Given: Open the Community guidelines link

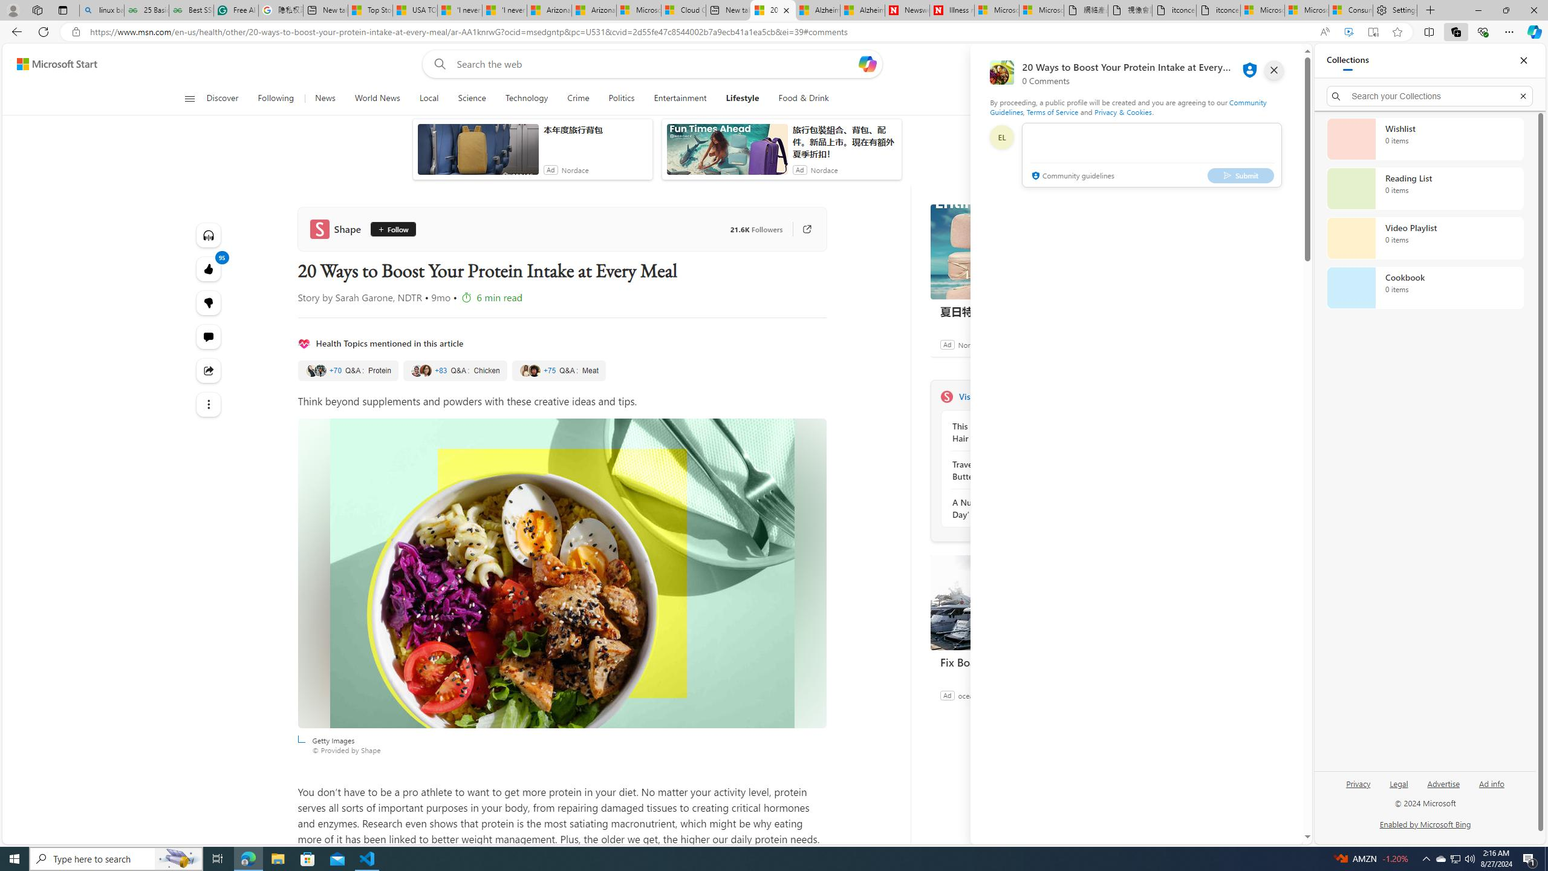Looking at the screenshot, I should tap(1072, 176).
